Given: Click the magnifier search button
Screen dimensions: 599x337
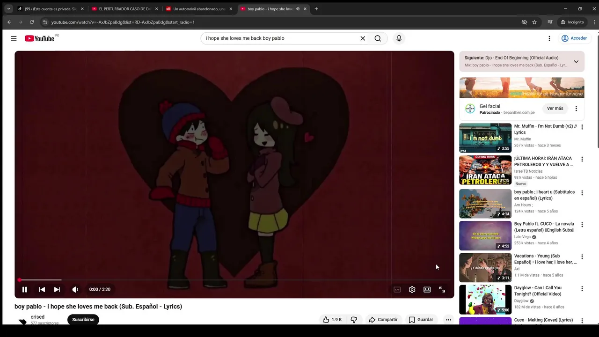Looking at the screenshot, I should 378,38.
